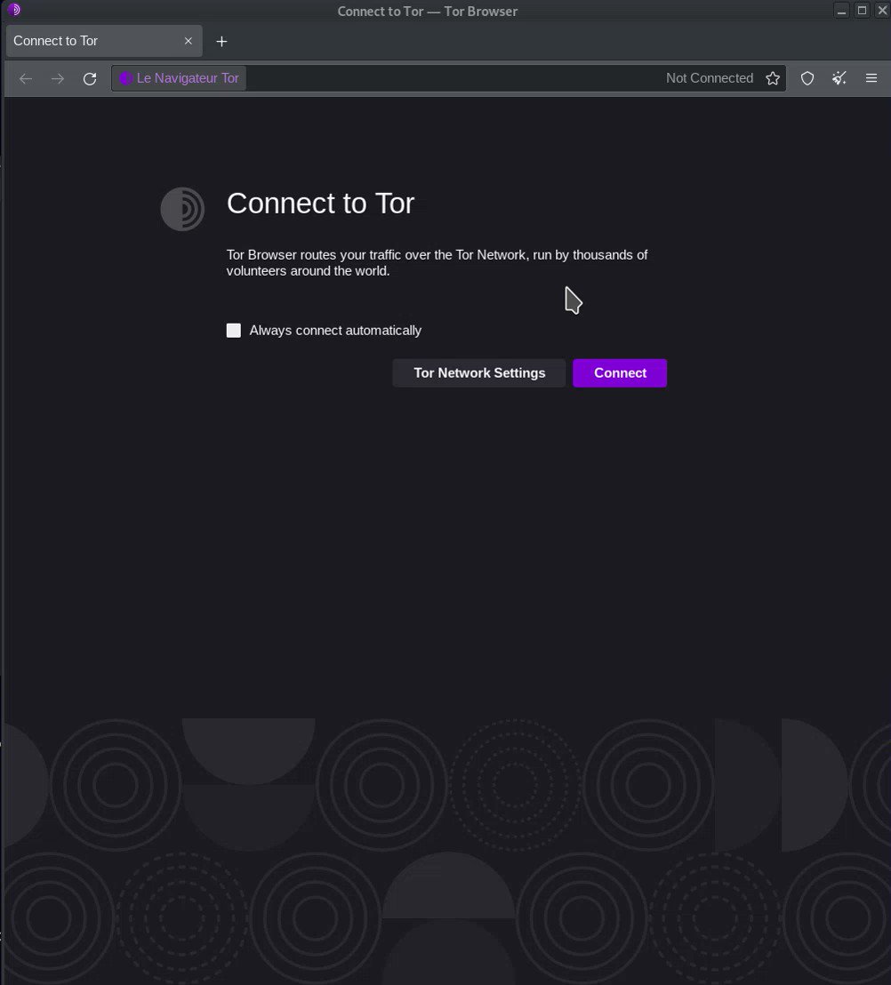Viewport: 891px width, 985px height.
Task: Enable Always connect automatically checkbox
Action: (234, 331)
